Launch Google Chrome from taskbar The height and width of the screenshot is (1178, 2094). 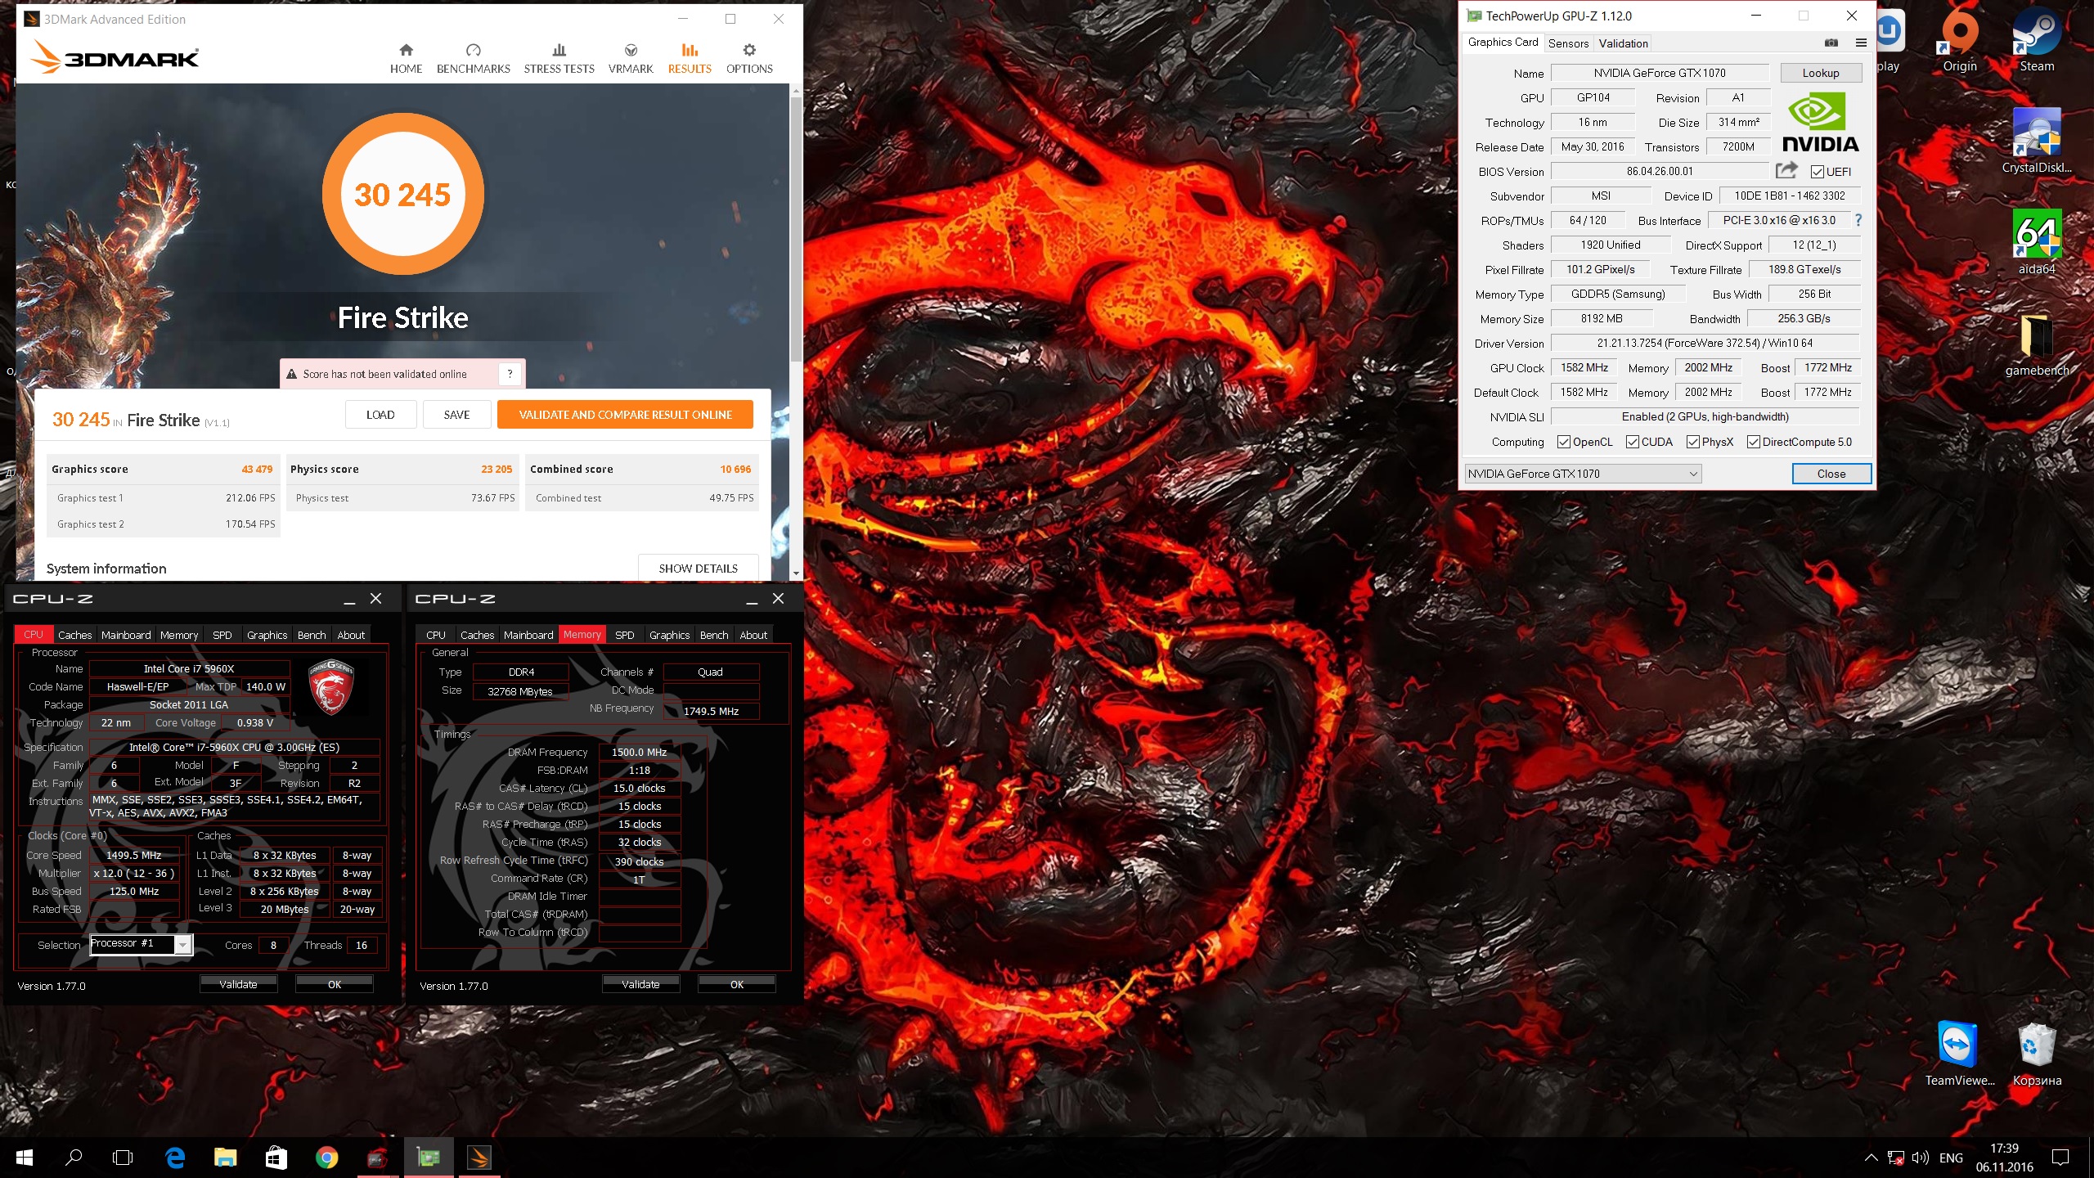(326, 1158)
